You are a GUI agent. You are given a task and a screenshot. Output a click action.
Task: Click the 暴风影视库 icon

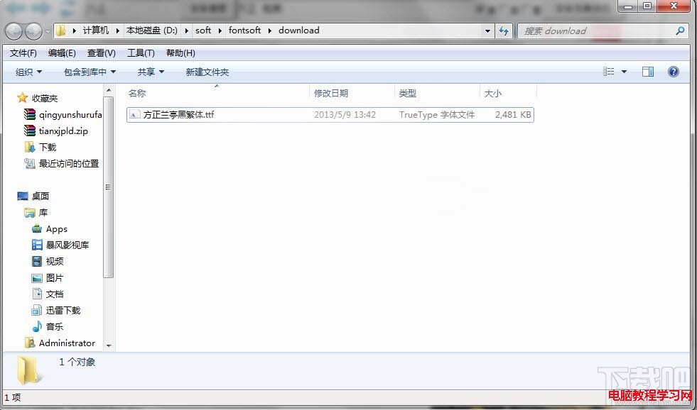tap(37, 245)
